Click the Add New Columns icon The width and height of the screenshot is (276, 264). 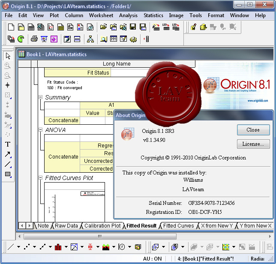(147, 39)
